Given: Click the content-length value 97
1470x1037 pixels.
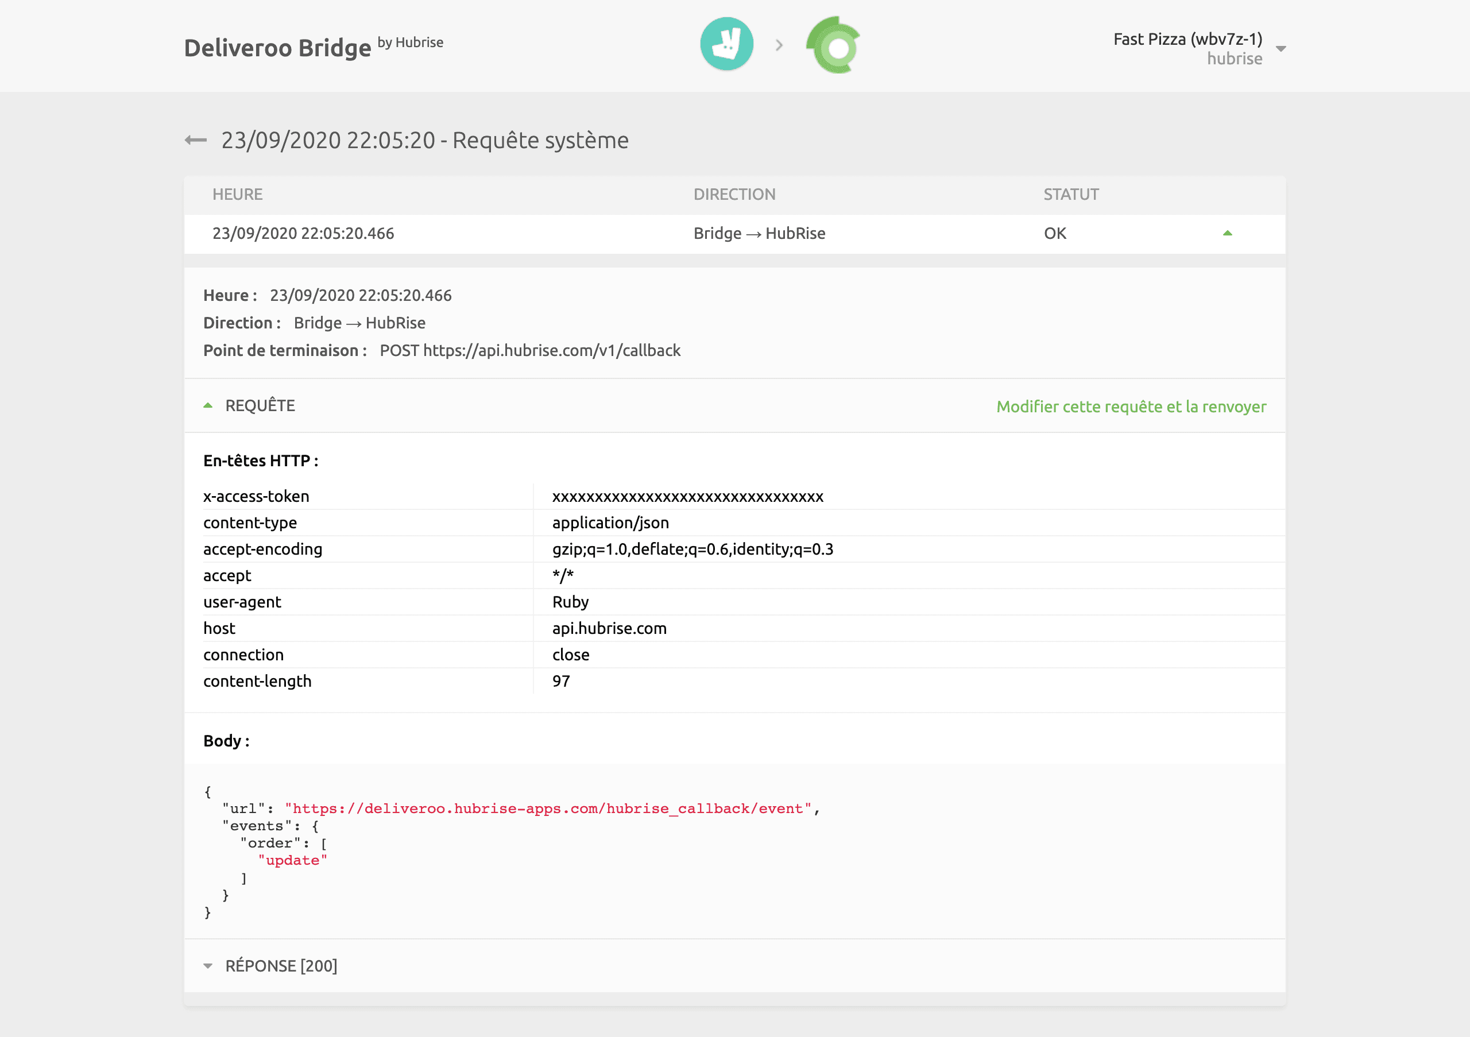Looking at the screenshot, I should [x=562, y=681].
